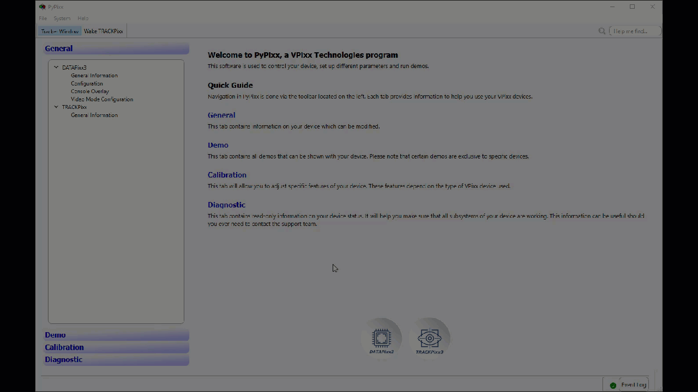The width and height of the screenshot is (698, 392).
Task: Select Video Mode Configuration tree item
Action: [x=102, y=99]
